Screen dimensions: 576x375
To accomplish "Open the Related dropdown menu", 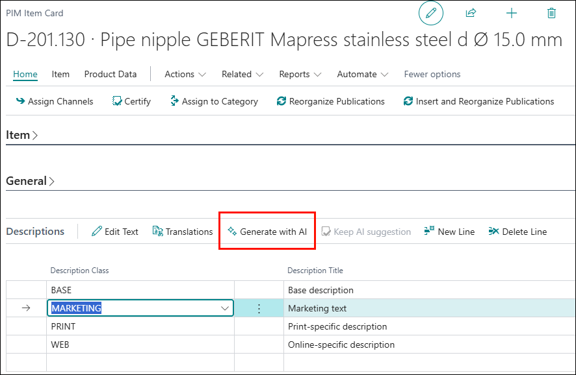I will 242,74.
